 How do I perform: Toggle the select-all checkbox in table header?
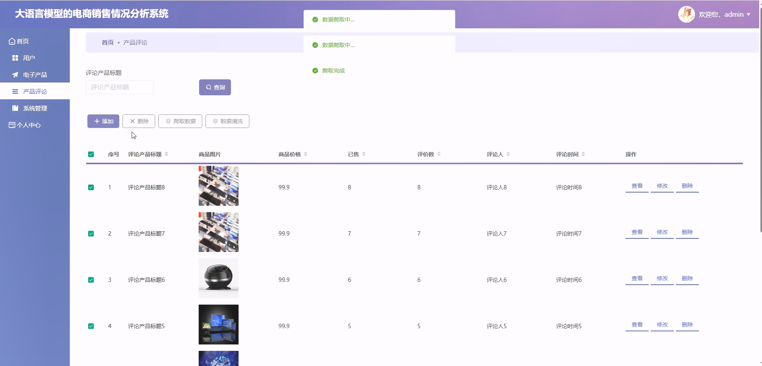91,154
